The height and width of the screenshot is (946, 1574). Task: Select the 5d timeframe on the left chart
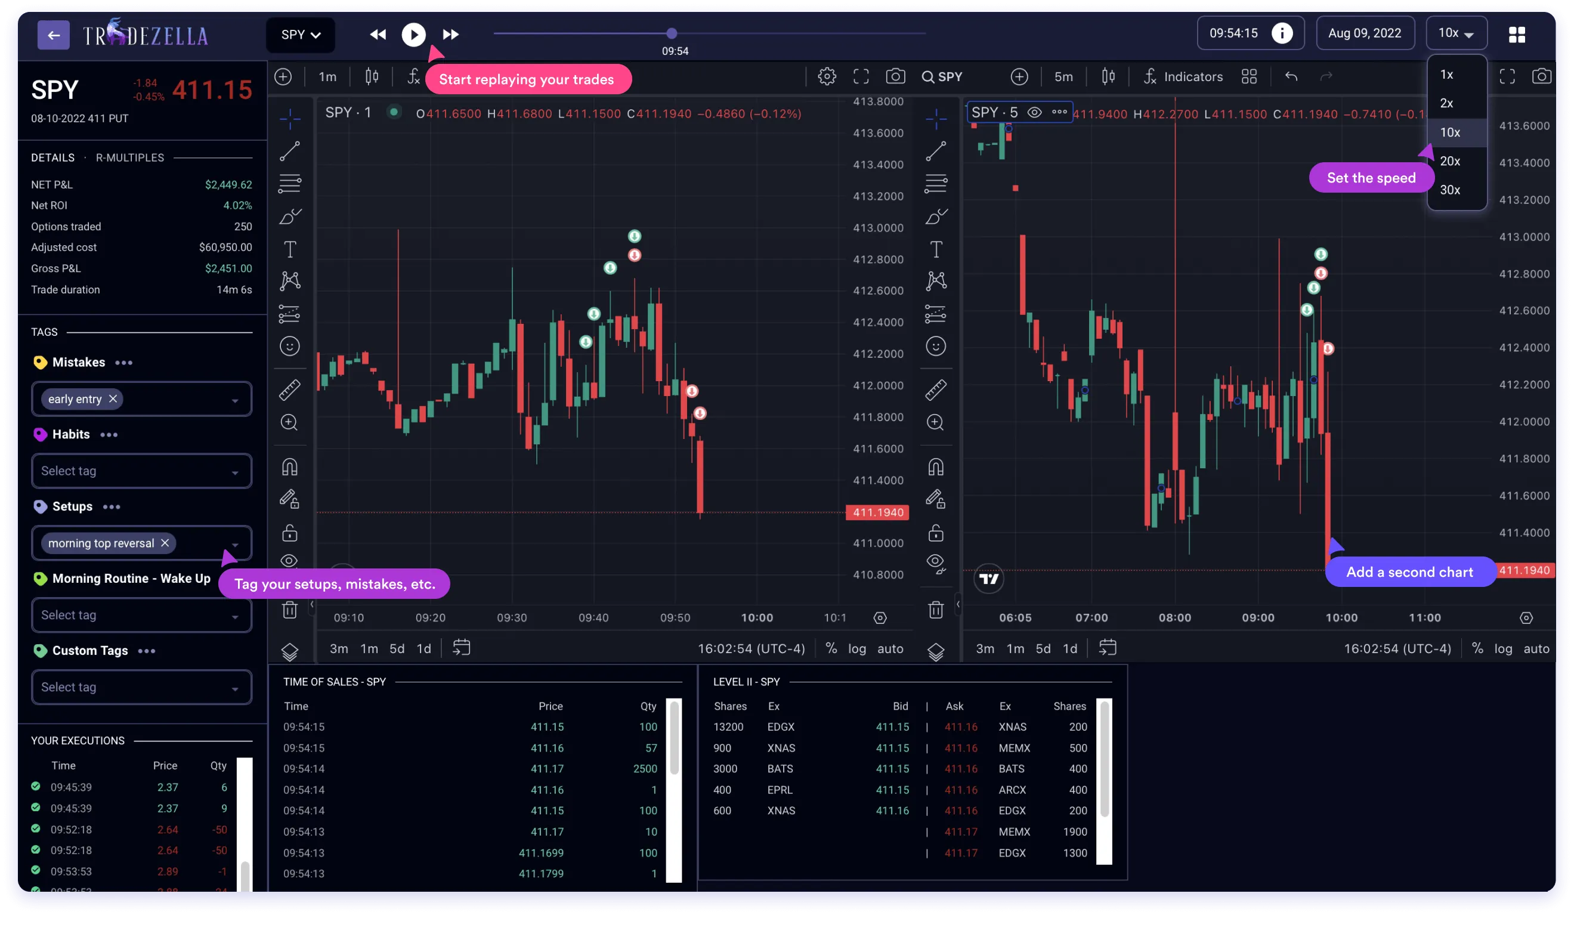(397, 648)
